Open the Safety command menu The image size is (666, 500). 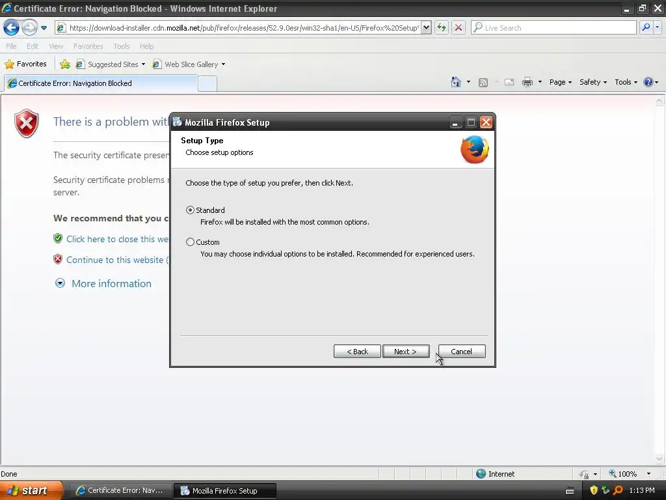pos(593,82)
